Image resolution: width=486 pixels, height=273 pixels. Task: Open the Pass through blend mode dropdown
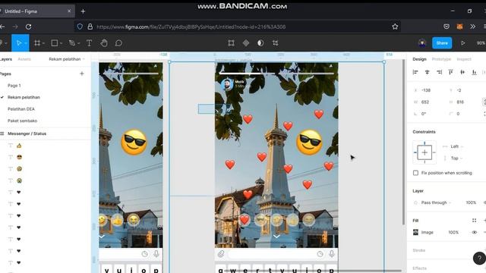tap(436, 202)
